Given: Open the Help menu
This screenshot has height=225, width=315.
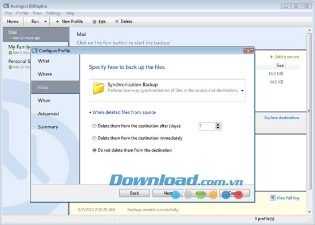Looking at the screenshot, I should click(x=70, y=13).
